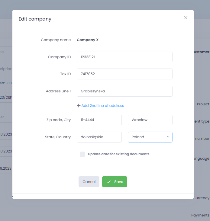The height and width of the screenshot is (221, 210).
Task: Click the plus icon for second address line
Action: point(79,106)
